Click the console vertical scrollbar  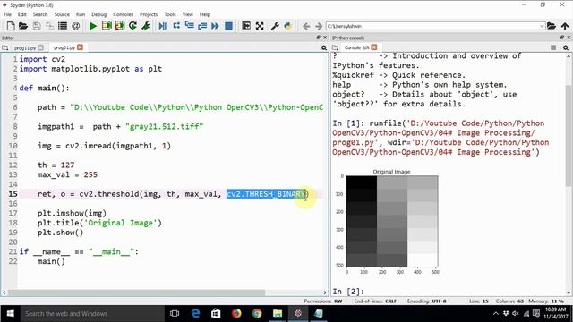point(569,135)
